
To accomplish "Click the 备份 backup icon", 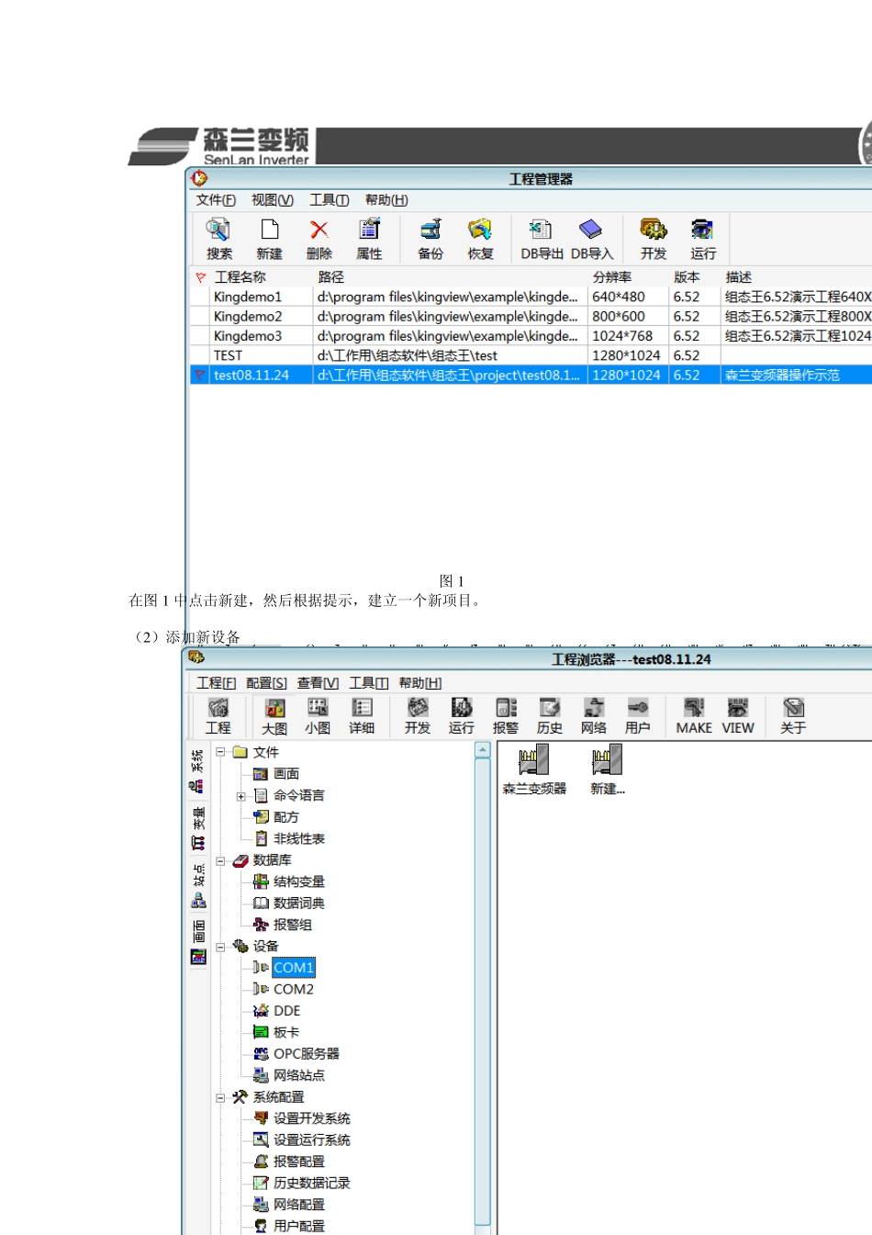I will click(430, 239).
